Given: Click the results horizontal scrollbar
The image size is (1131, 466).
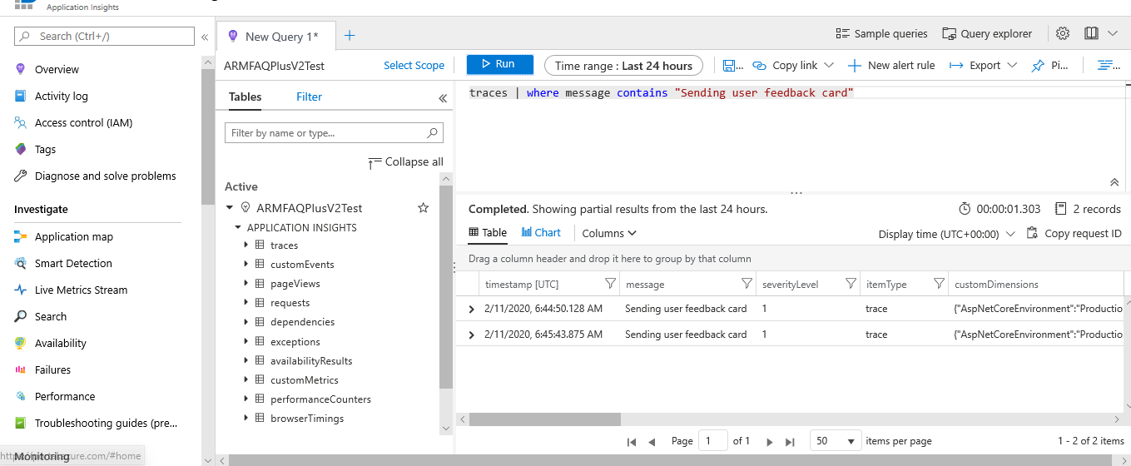Looking at the screenshot, I should pyautogui.click(x=544, y=419).
